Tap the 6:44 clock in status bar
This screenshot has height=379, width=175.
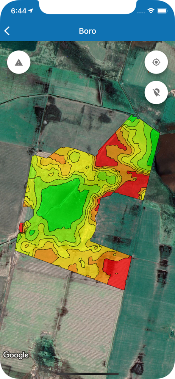coord(18,11)
